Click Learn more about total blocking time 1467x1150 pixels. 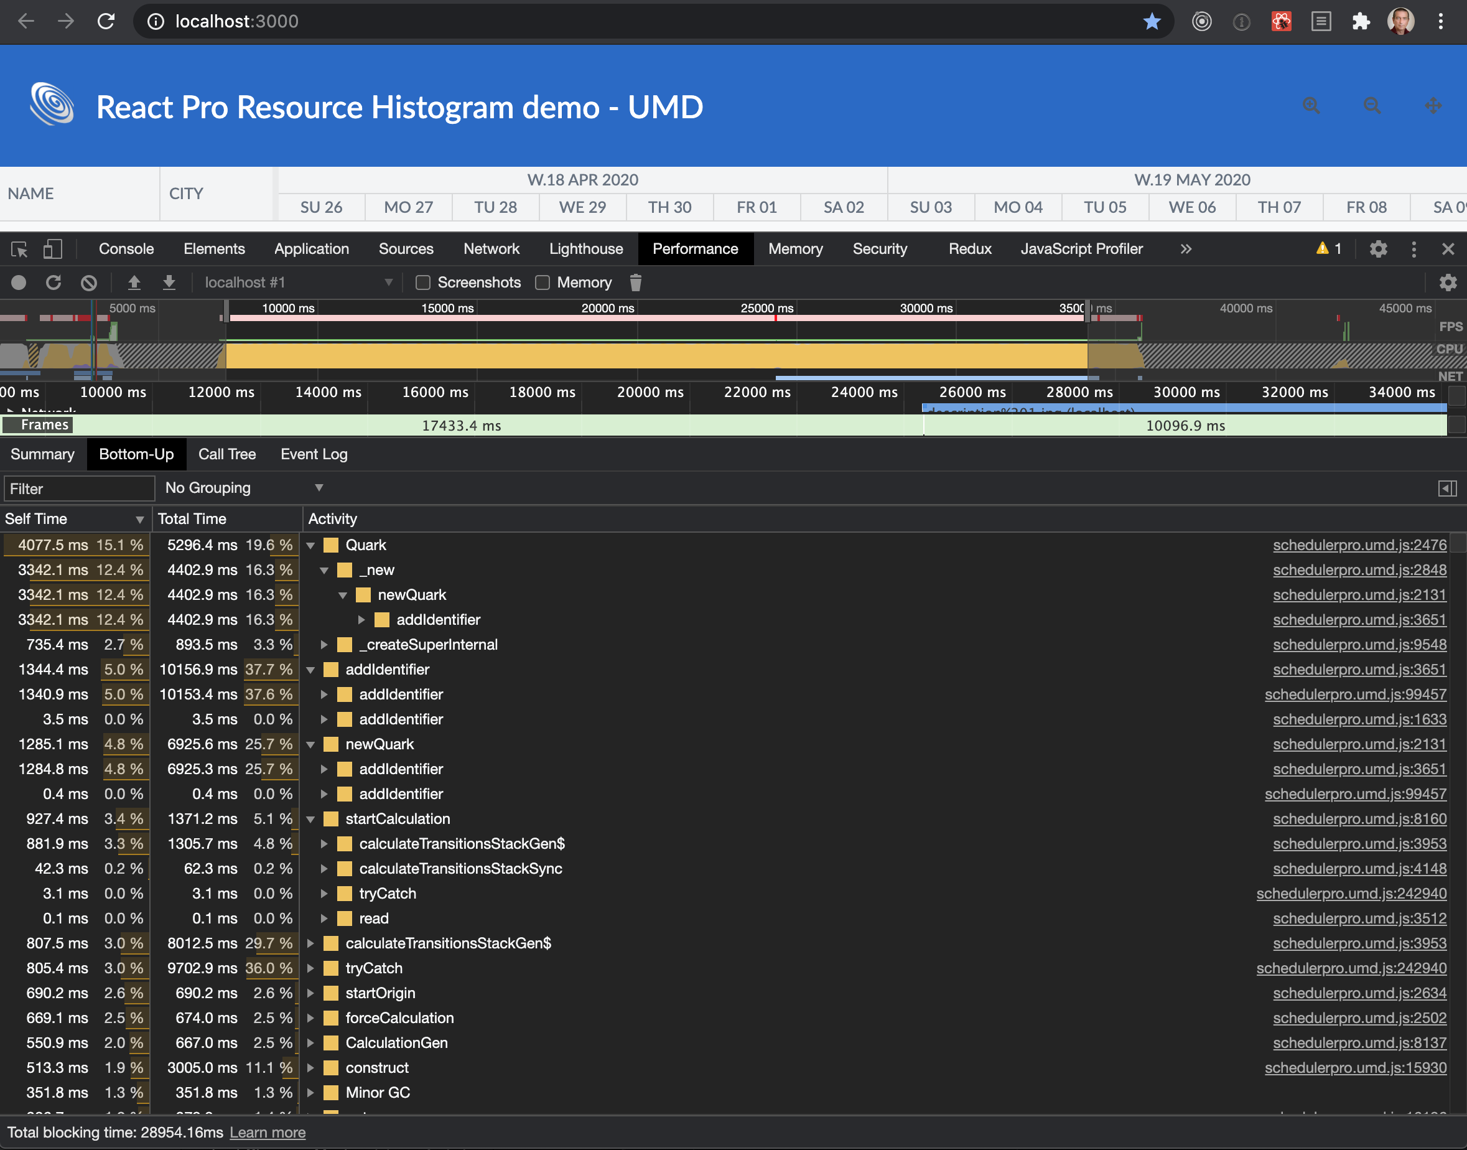[x=267, y=1133]
